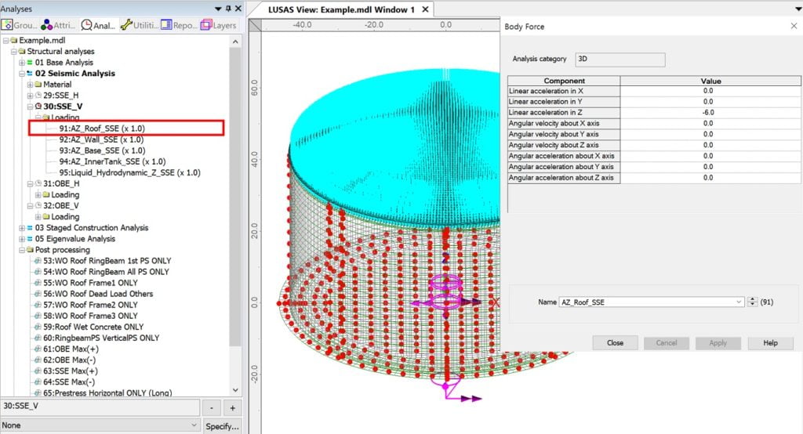This screenshot has height=434, width=803.
Task: Click the Close button in Body Force dialog
Action: point(615,343)
